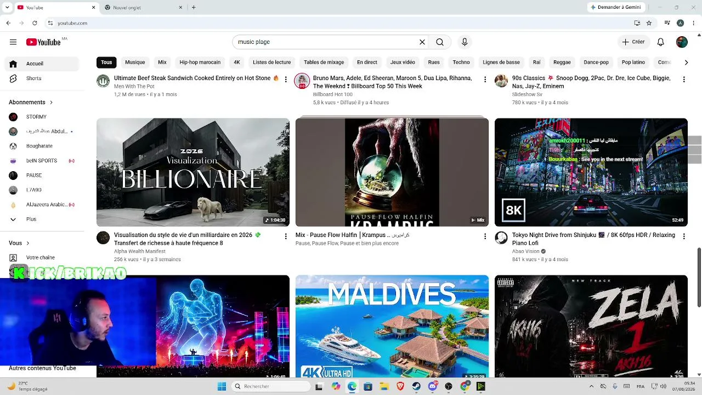Open the YouTube hamburger guide menu

coord(13,42)
